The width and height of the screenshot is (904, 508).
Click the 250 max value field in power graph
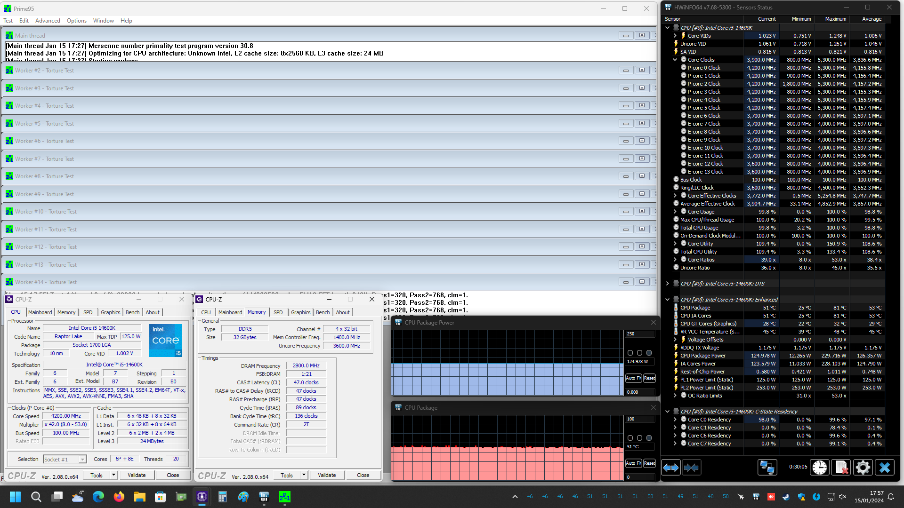(640, 334)
